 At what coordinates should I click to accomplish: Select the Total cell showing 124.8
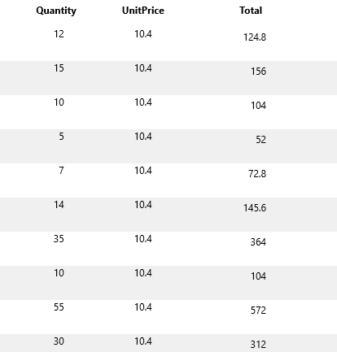(x=255, y=37)
